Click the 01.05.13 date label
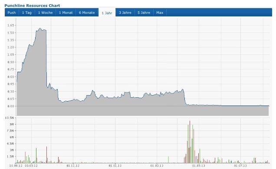The image size is (276, 169). pos(199,166)
